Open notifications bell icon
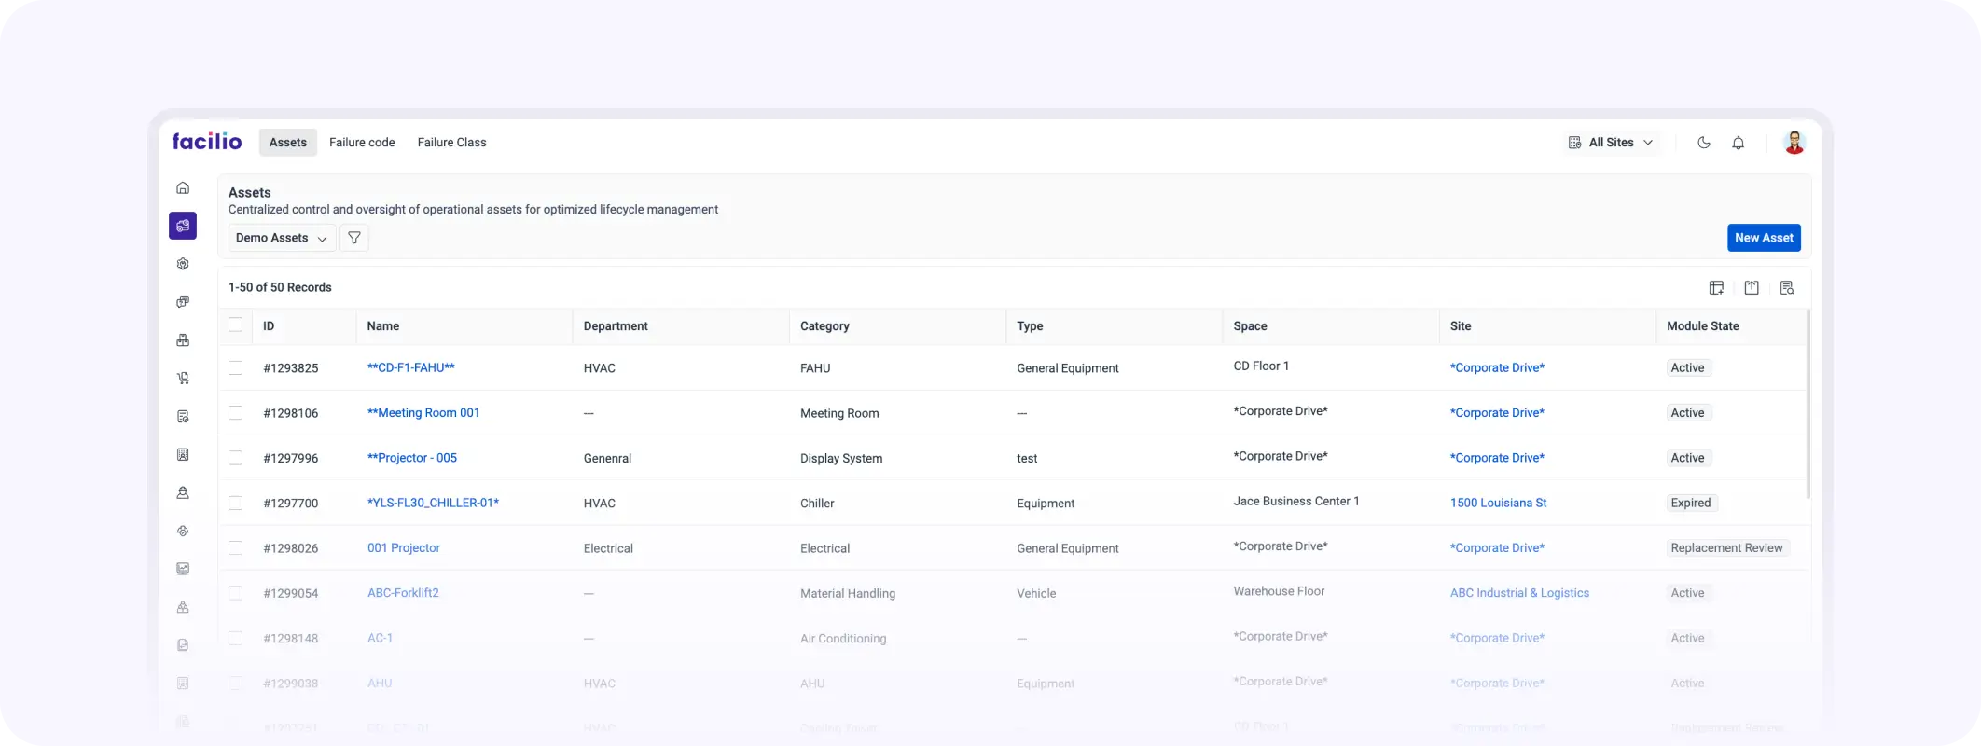The width and height of the screenshot is (1981, 746). (1738, 143)
